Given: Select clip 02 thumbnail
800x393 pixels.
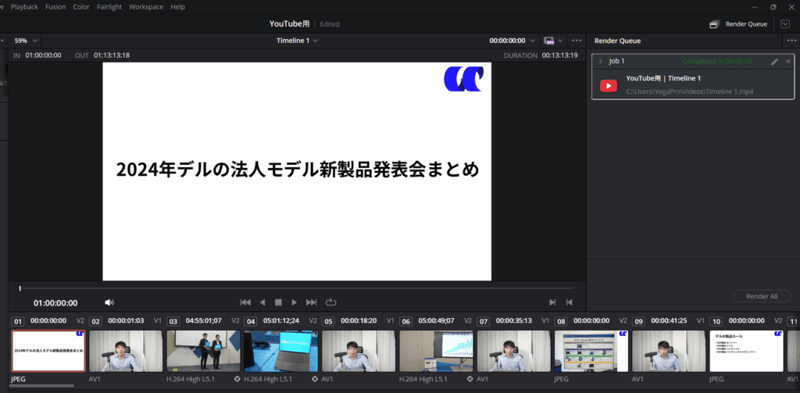Looking at the screenshot, I should click(126, 351).
